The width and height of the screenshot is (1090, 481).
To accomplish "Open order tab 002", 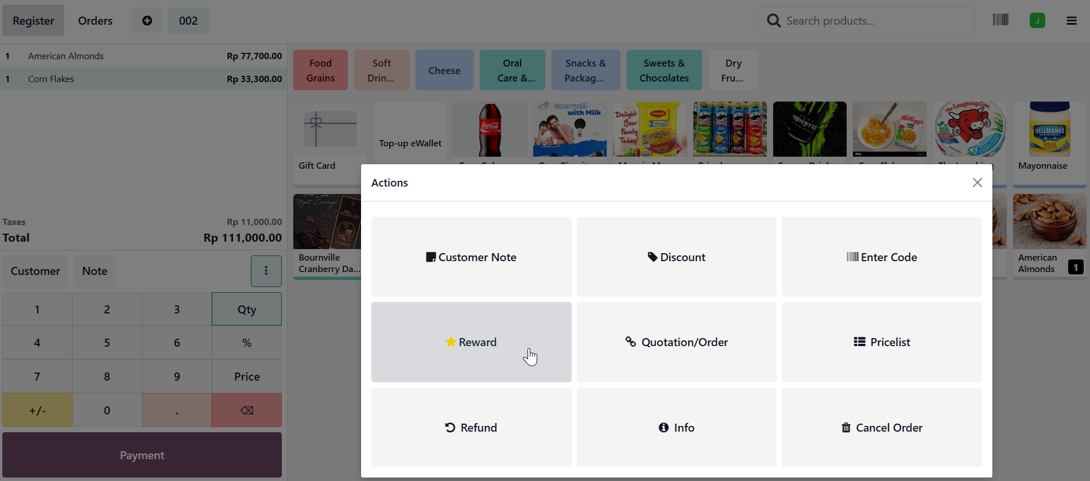I will (x=188, y=21).
